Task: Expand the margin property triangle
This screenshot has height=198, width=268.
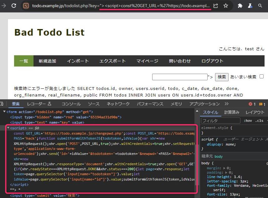Action: 224,168
